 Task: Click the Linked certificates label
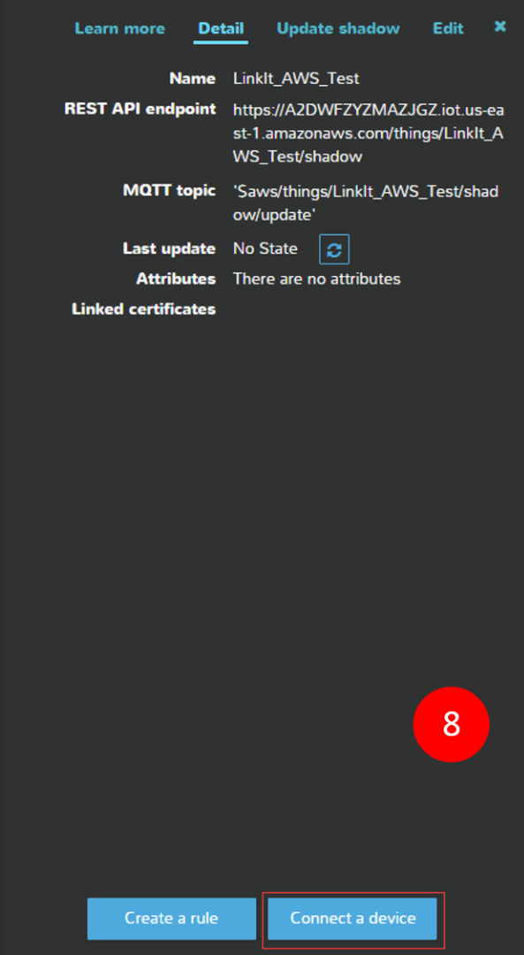(144, 309)
